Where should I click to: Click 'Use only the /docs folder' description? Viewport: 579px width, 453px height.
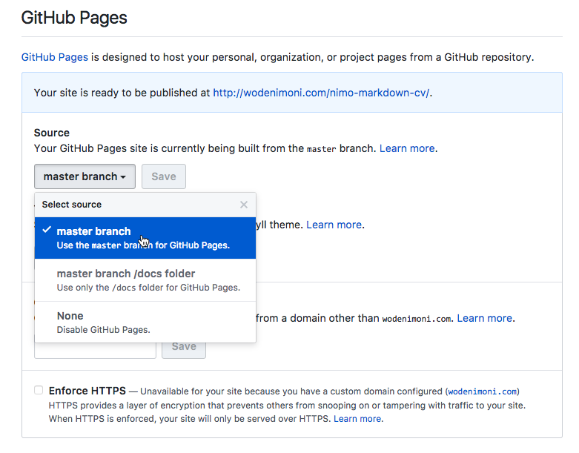pos(148,288)
